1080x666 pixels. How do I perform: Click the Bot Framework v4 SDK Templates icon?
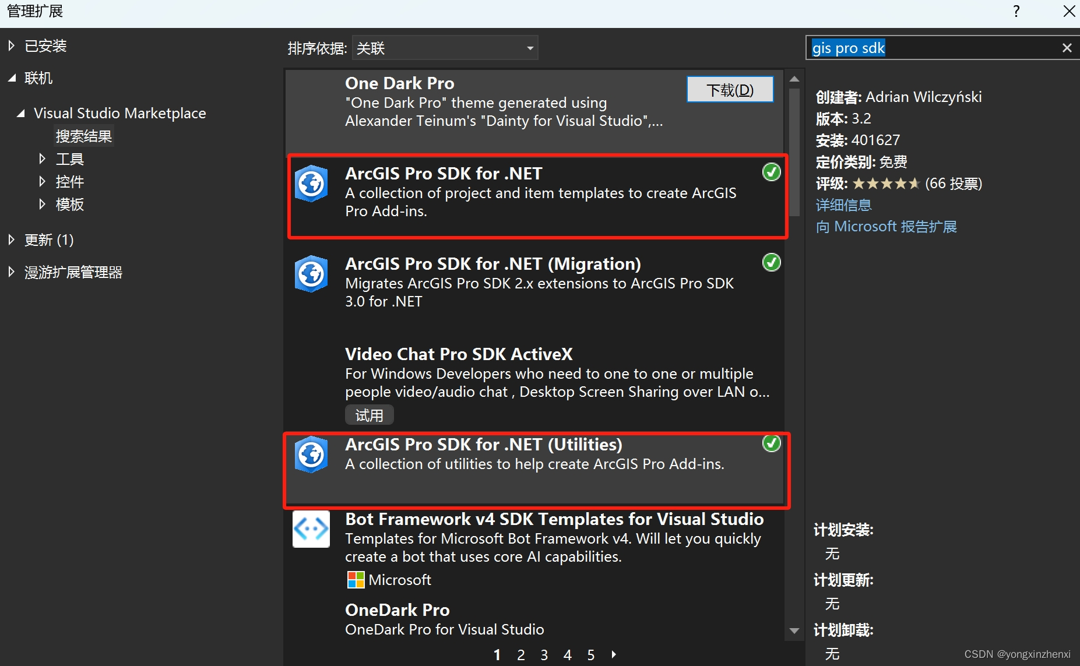tap(311, 529)
